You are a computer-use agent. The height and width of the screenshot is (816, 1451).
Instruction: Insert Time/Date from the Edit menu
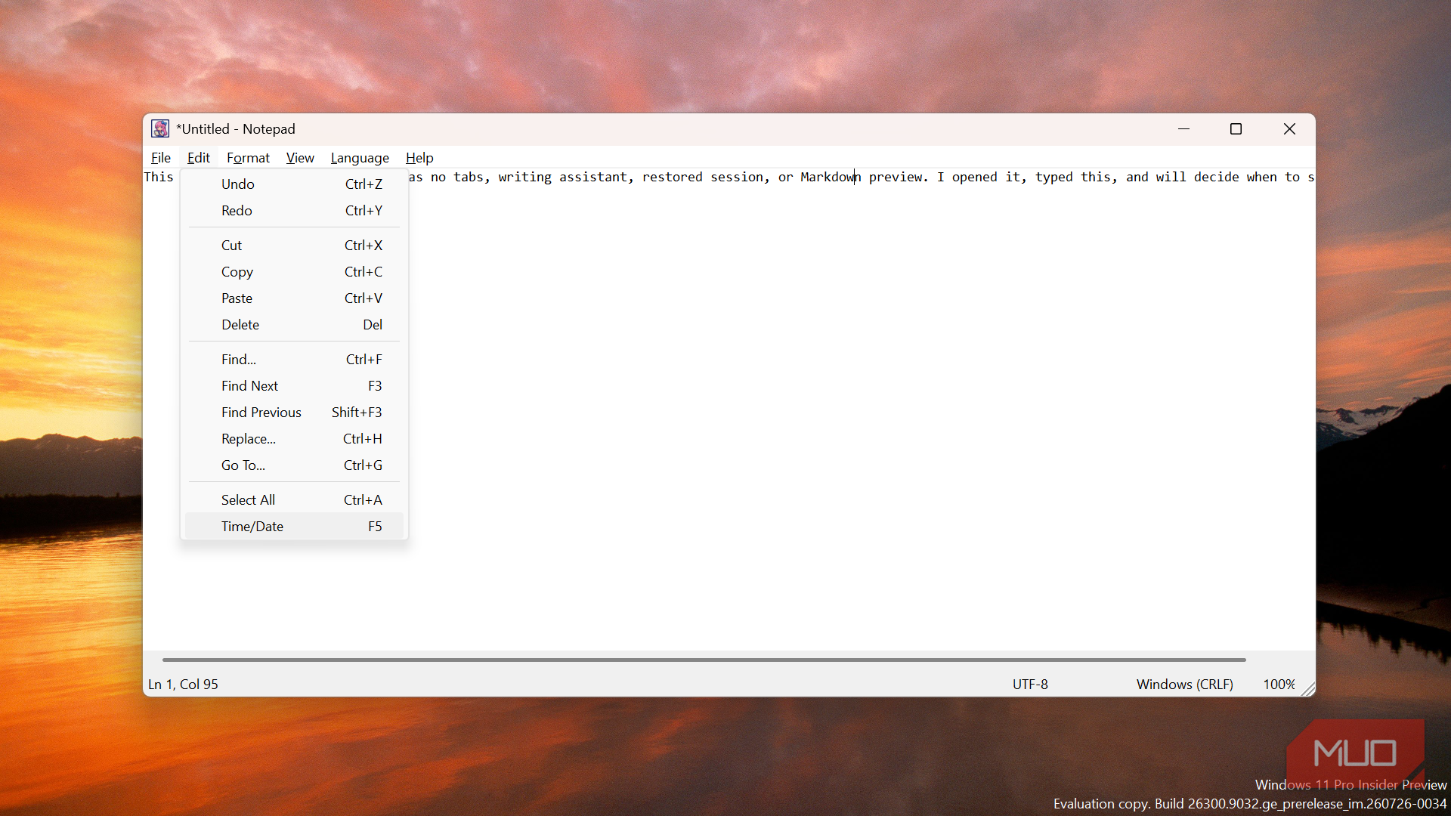[294, 527]
